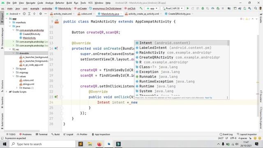Image resolution: width=263 pixels, height=148 pixels.
Task: Open the Project panel settings gear
Action: 40,14
